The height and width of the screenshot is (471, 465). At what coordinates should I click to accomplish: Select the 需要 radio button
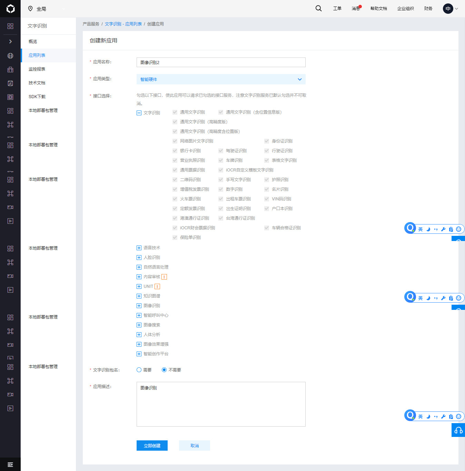click(139, 370)
